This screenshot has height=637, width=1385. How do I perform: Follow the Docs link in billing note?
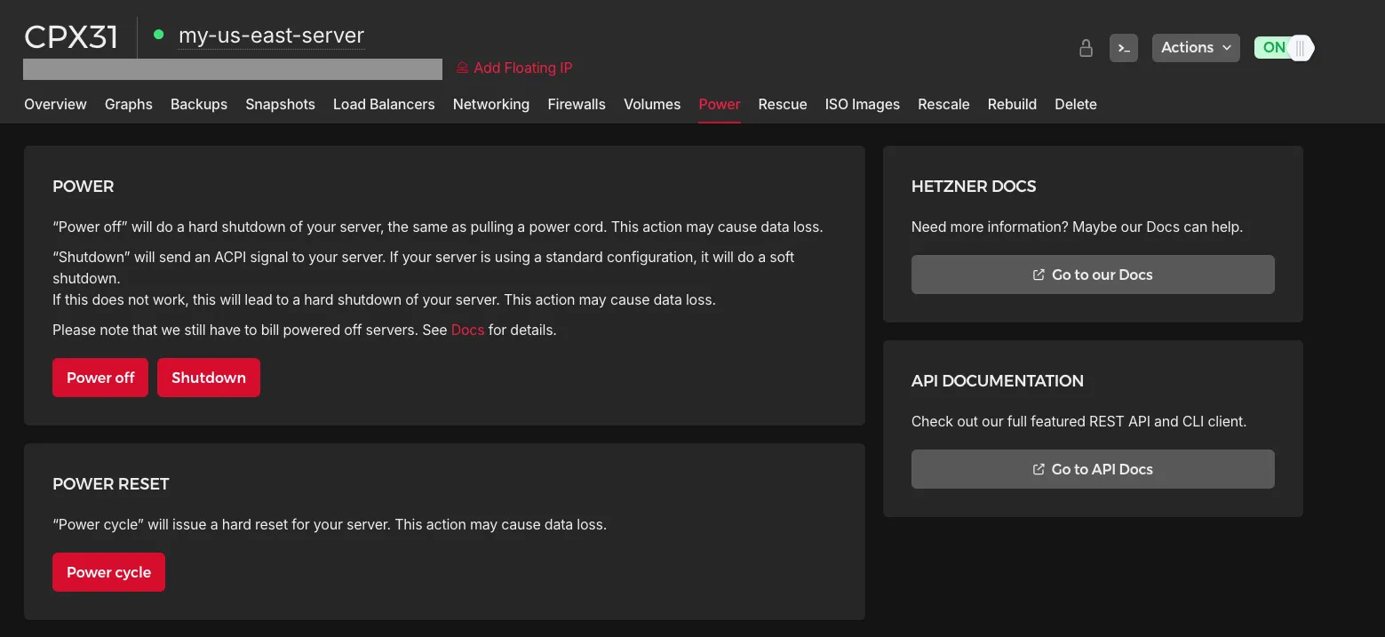pos(468,330)
